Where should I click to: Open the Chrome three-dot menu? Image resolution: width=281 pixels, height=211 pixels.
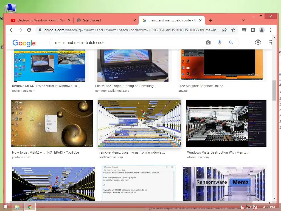pos(271,30)
